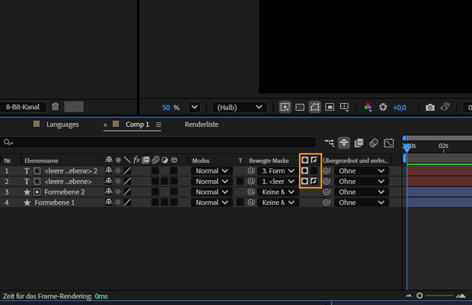Click the timeline zoom slider handle
Screen dimensions: 472x305
[x=420, y=296]
